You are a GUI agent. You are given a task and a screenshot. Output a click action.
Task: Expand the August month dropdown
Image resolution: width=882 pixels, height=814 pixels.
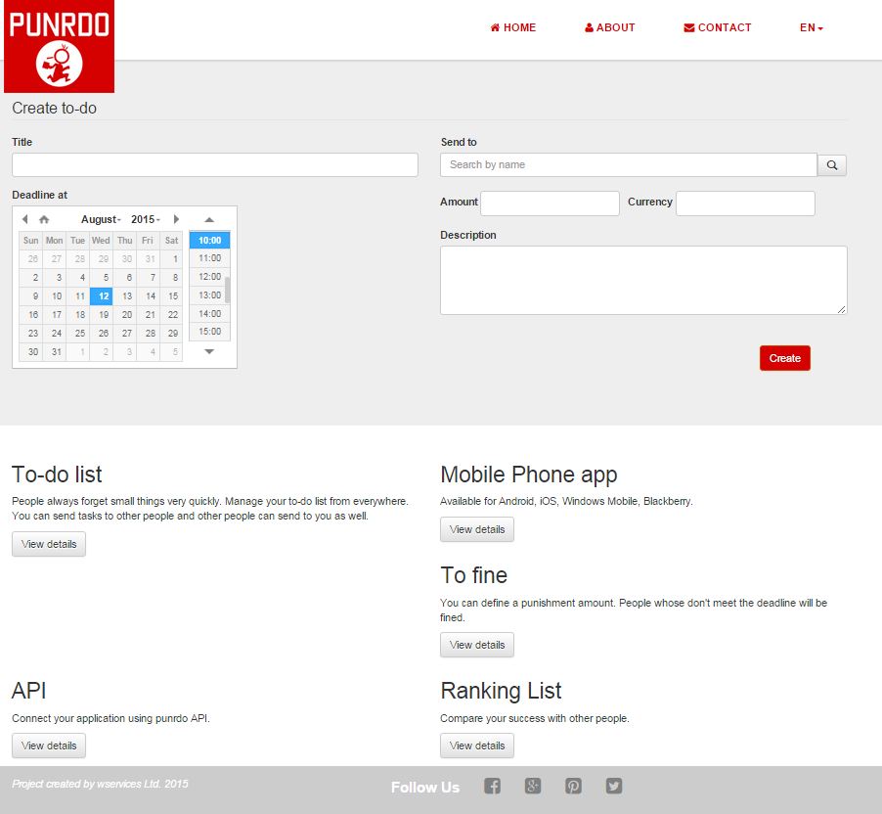(101, 219)
